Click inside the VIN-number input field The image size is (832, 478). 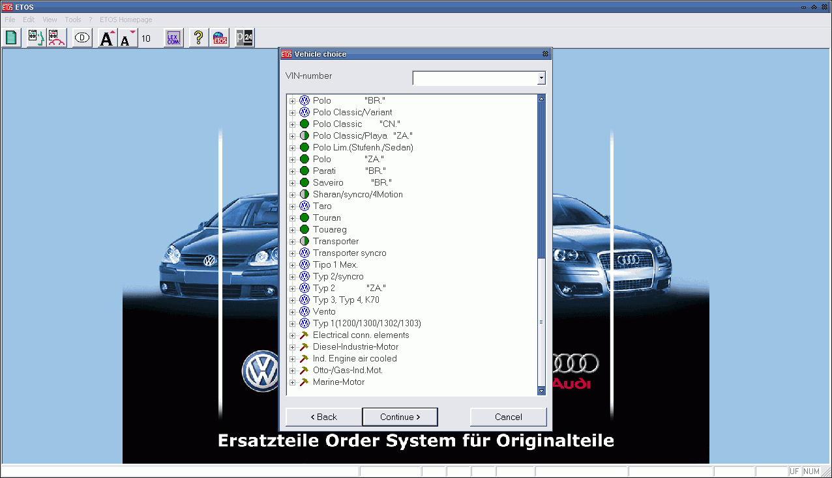tap(475, 78)
